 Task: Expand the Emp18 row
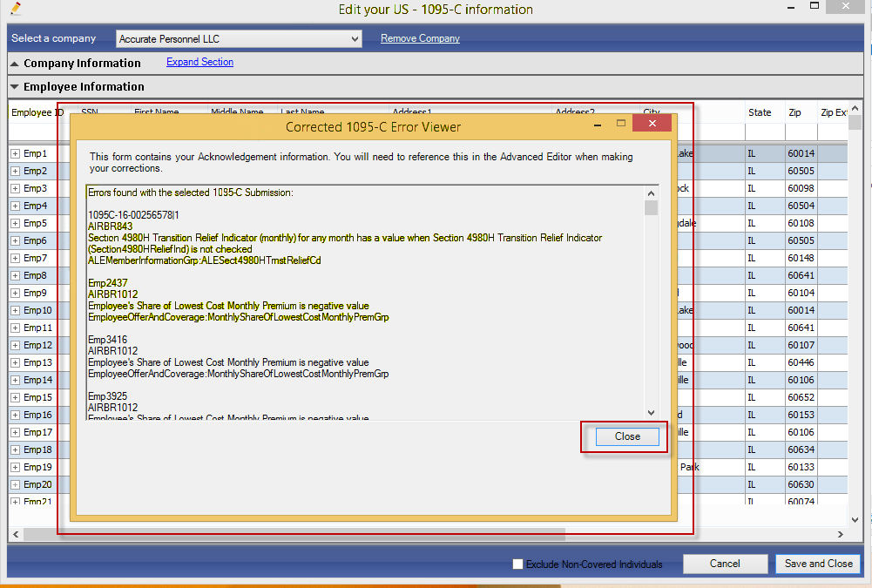16,450
